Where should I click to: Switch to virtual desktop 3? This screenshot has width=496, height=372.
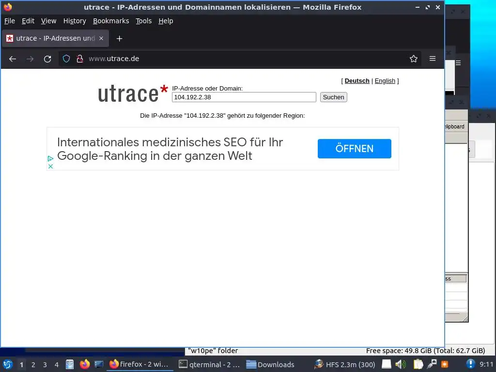[45, 365]
